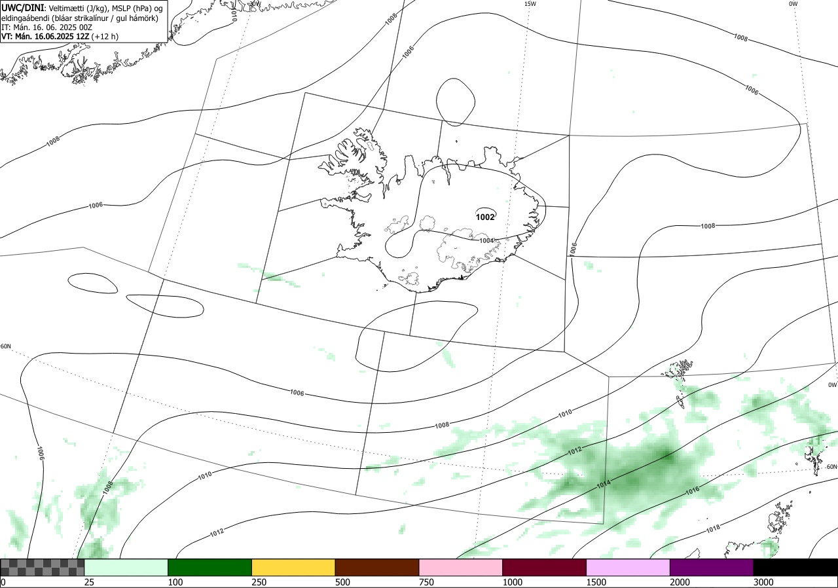Select the 'UWC/DINI' title text

[x=23, y=8]
